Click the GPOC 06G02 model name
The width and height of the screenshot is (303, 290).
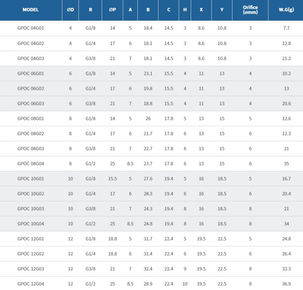[31, 88]
